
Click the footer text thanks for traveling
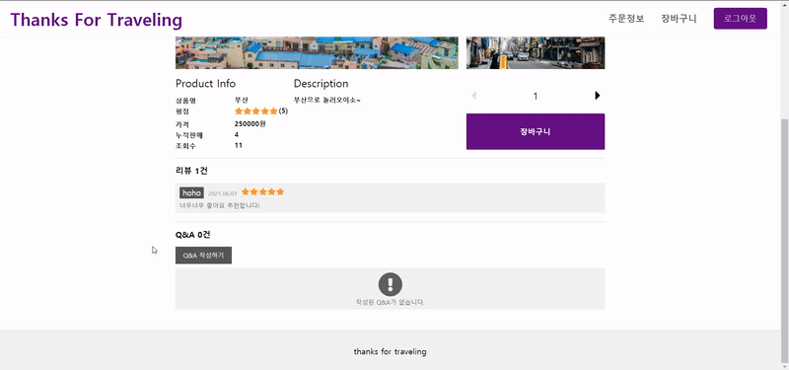[x=390, y=351]
